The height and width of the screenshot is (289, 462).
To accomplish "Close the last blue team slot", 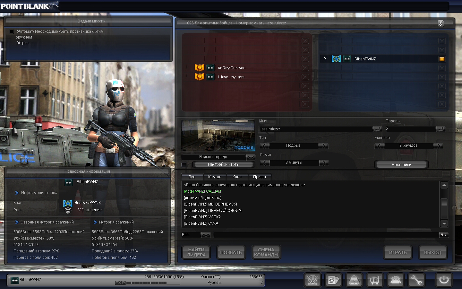I will 442,104.
